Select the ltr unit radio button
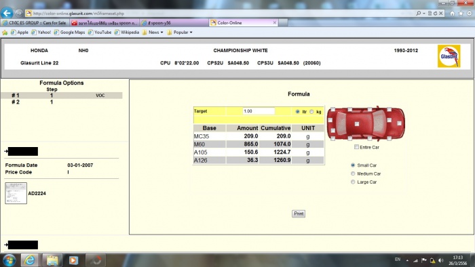 pyautogui.click(x=297, y=112)
